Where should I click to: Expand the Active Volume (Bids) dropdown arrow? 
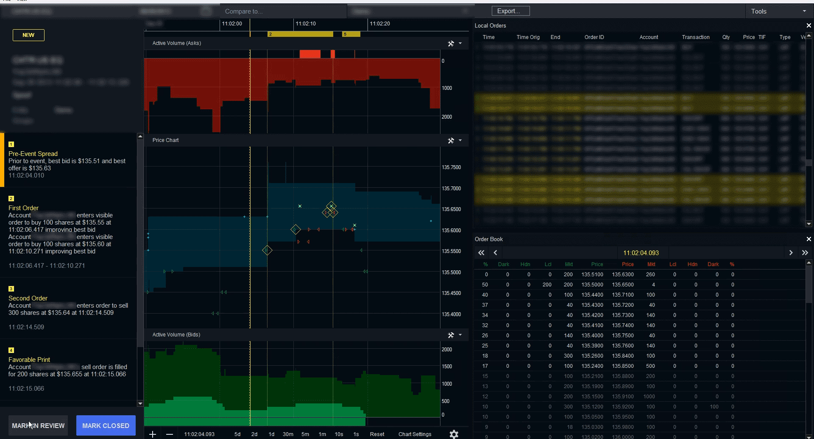(460, 335)
